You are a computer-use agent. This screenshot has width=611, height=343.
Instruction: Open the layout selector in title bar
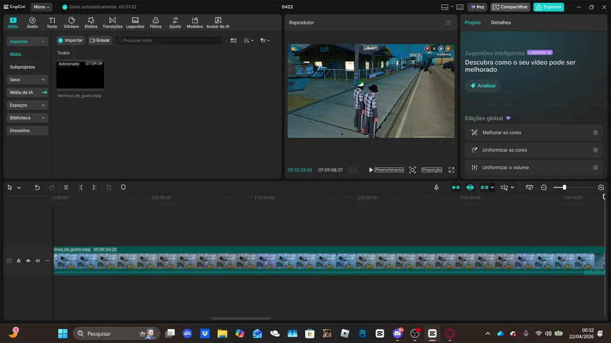(446, 7)
